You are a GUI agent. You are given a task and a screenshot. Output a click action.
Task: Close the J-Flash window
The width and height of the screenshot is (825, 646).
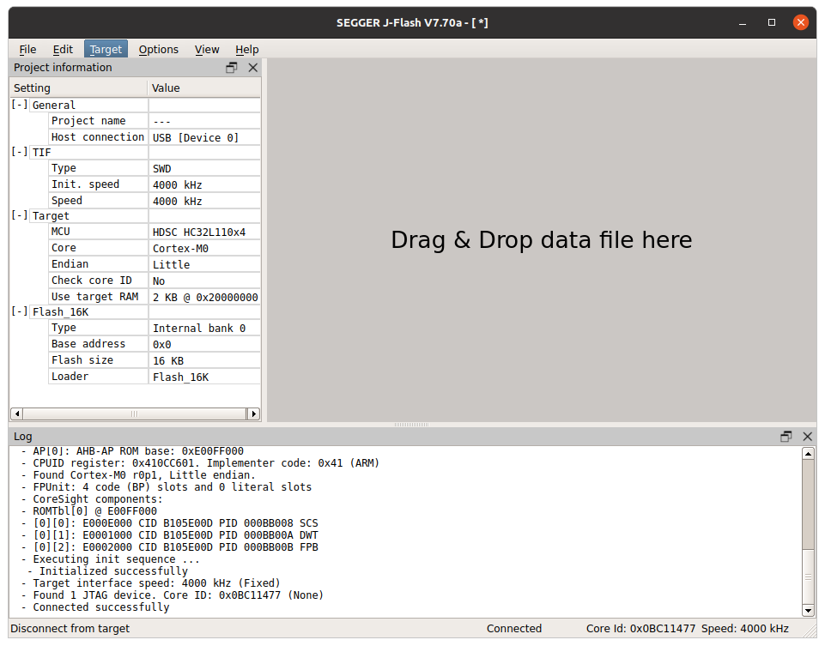(801, 22)
